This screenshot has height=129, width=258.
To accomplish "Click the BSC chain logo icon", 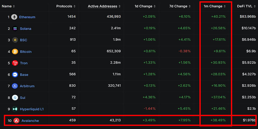I will (15, 40).
